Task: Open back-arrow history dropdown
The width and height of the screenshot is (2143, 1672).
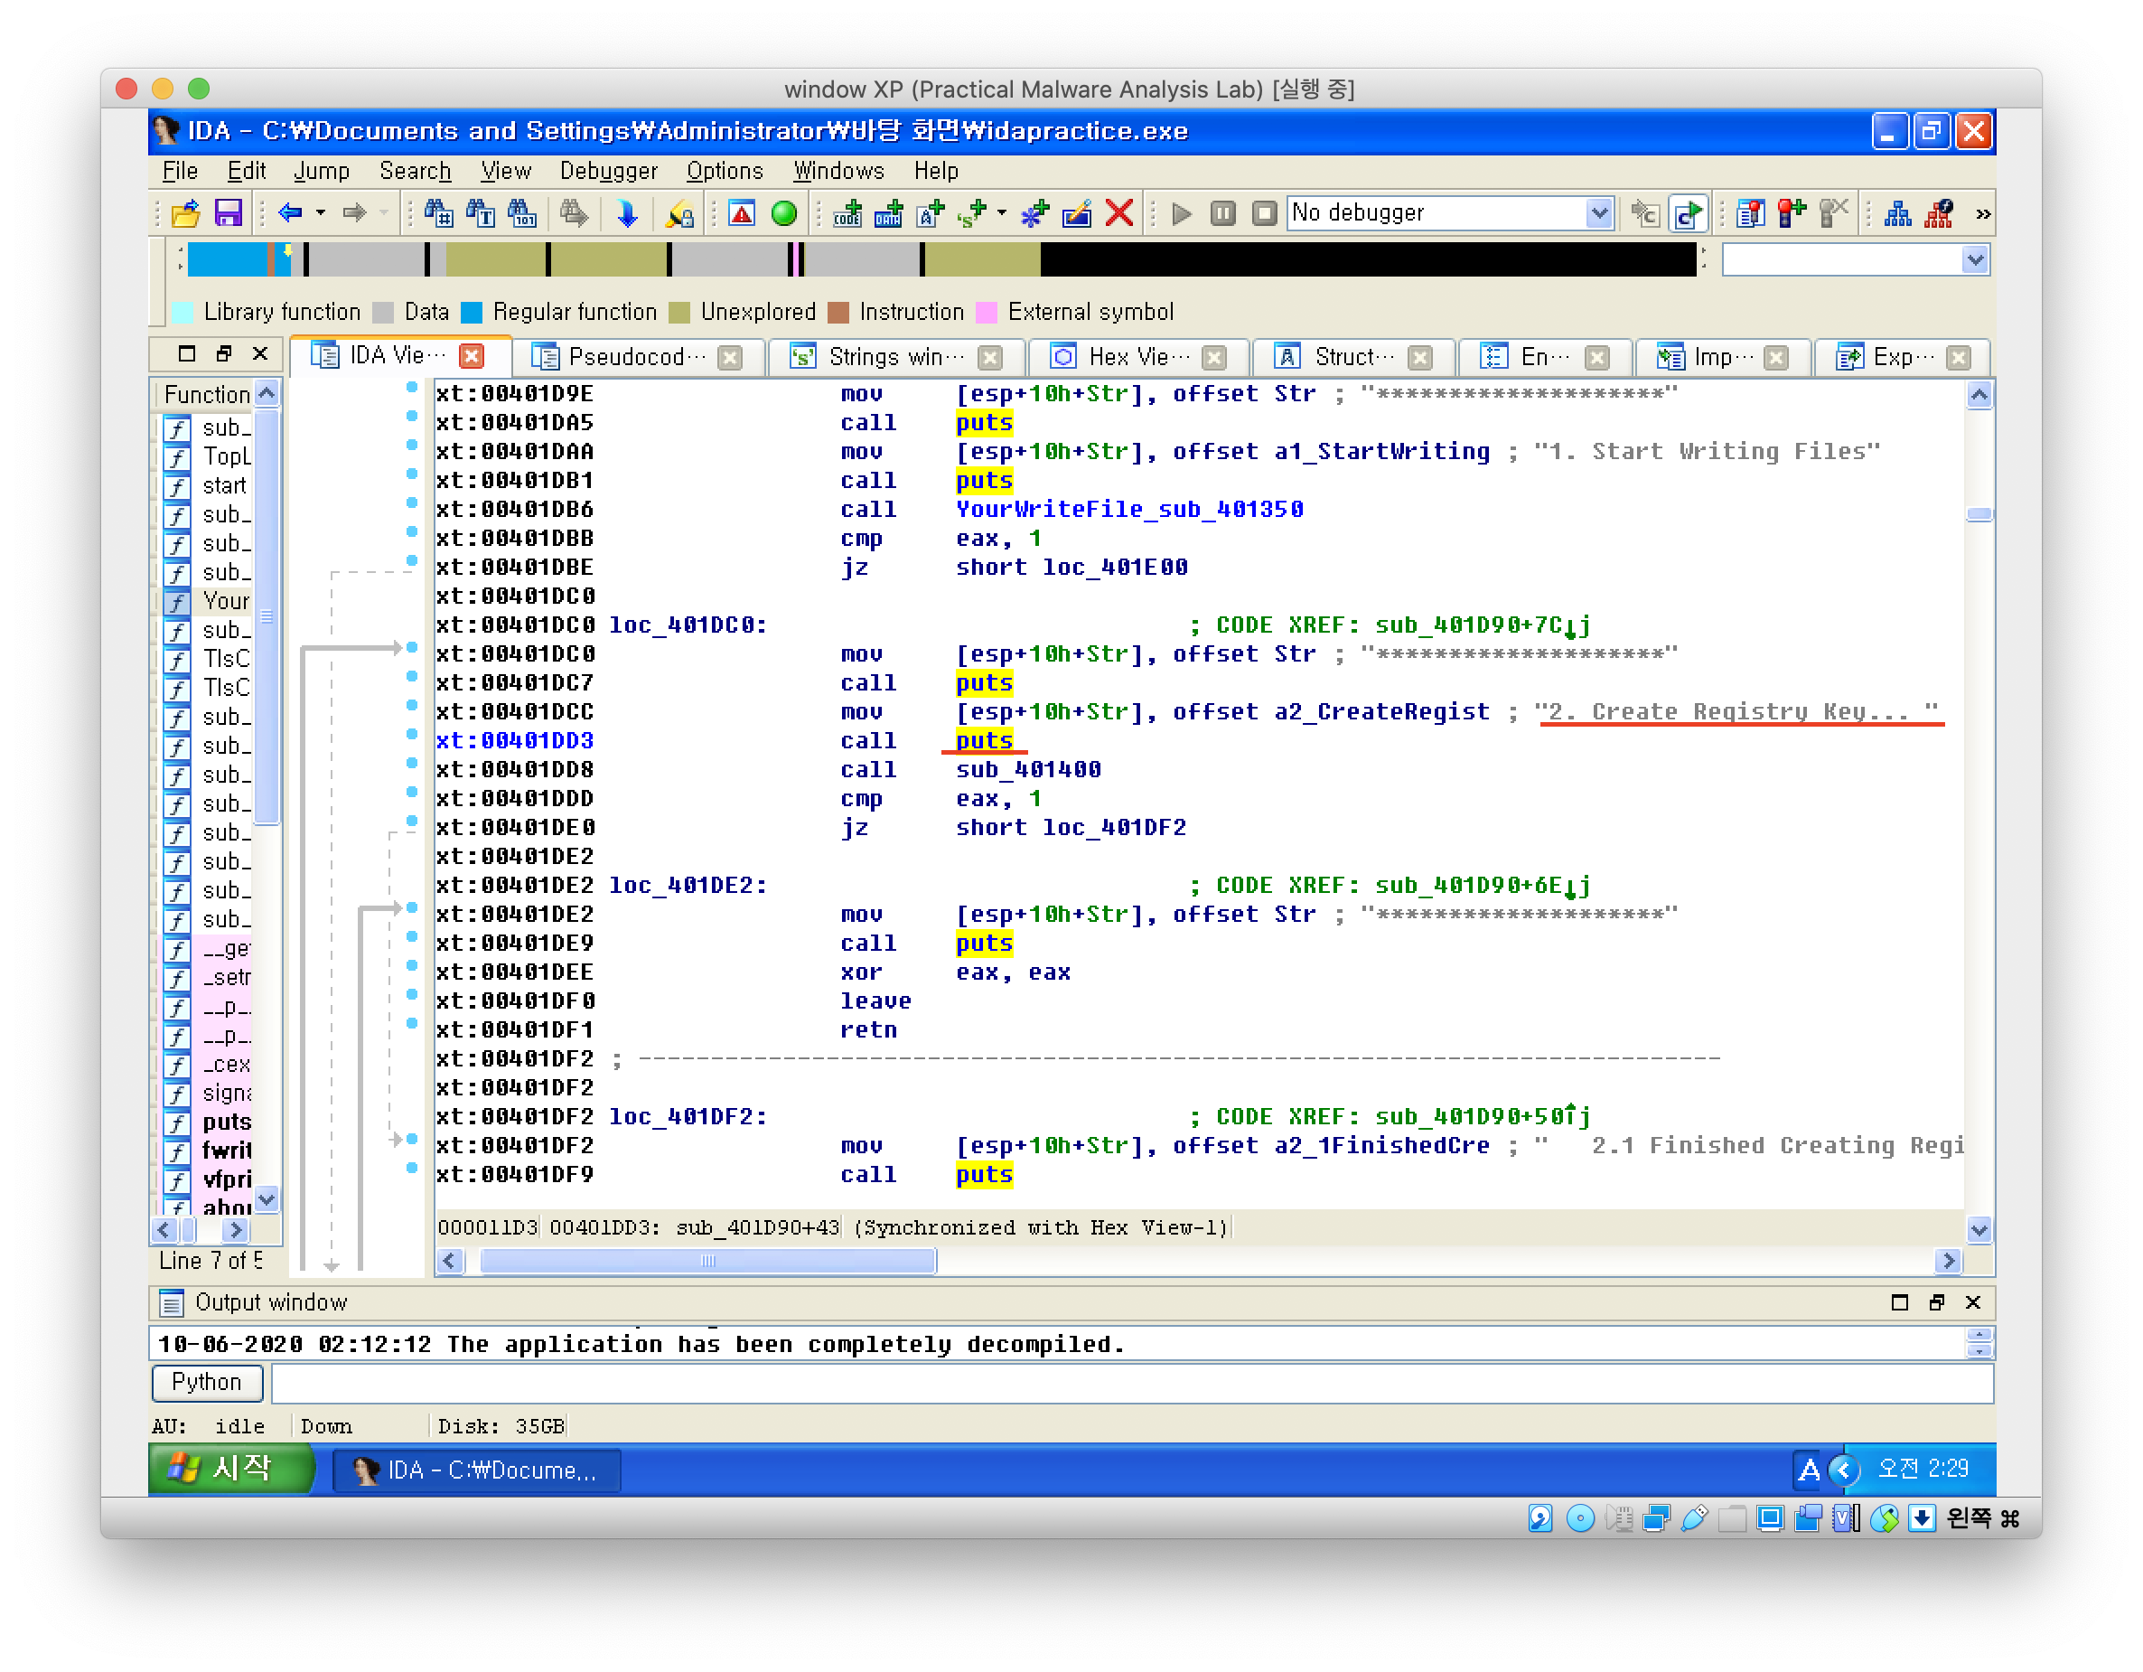Action: tap(320, 213)
